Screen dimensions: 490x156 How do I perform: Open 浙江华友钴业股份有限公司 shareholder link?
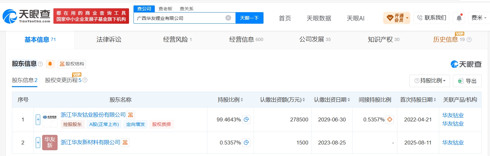click(x=93, y=115)
